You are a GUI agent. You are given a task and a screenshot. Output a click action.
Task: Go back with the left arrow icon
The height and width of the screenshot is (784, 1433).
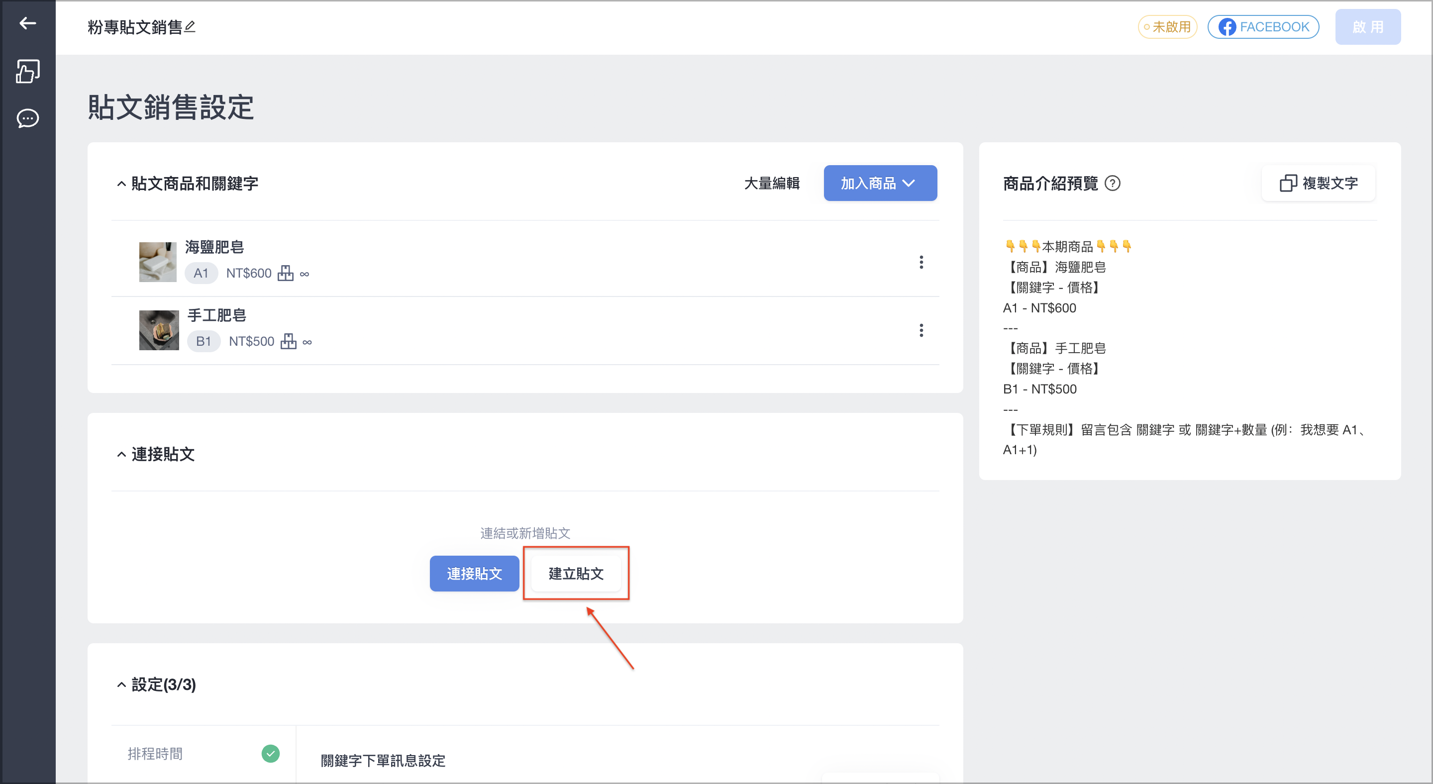tap(27, 23)
